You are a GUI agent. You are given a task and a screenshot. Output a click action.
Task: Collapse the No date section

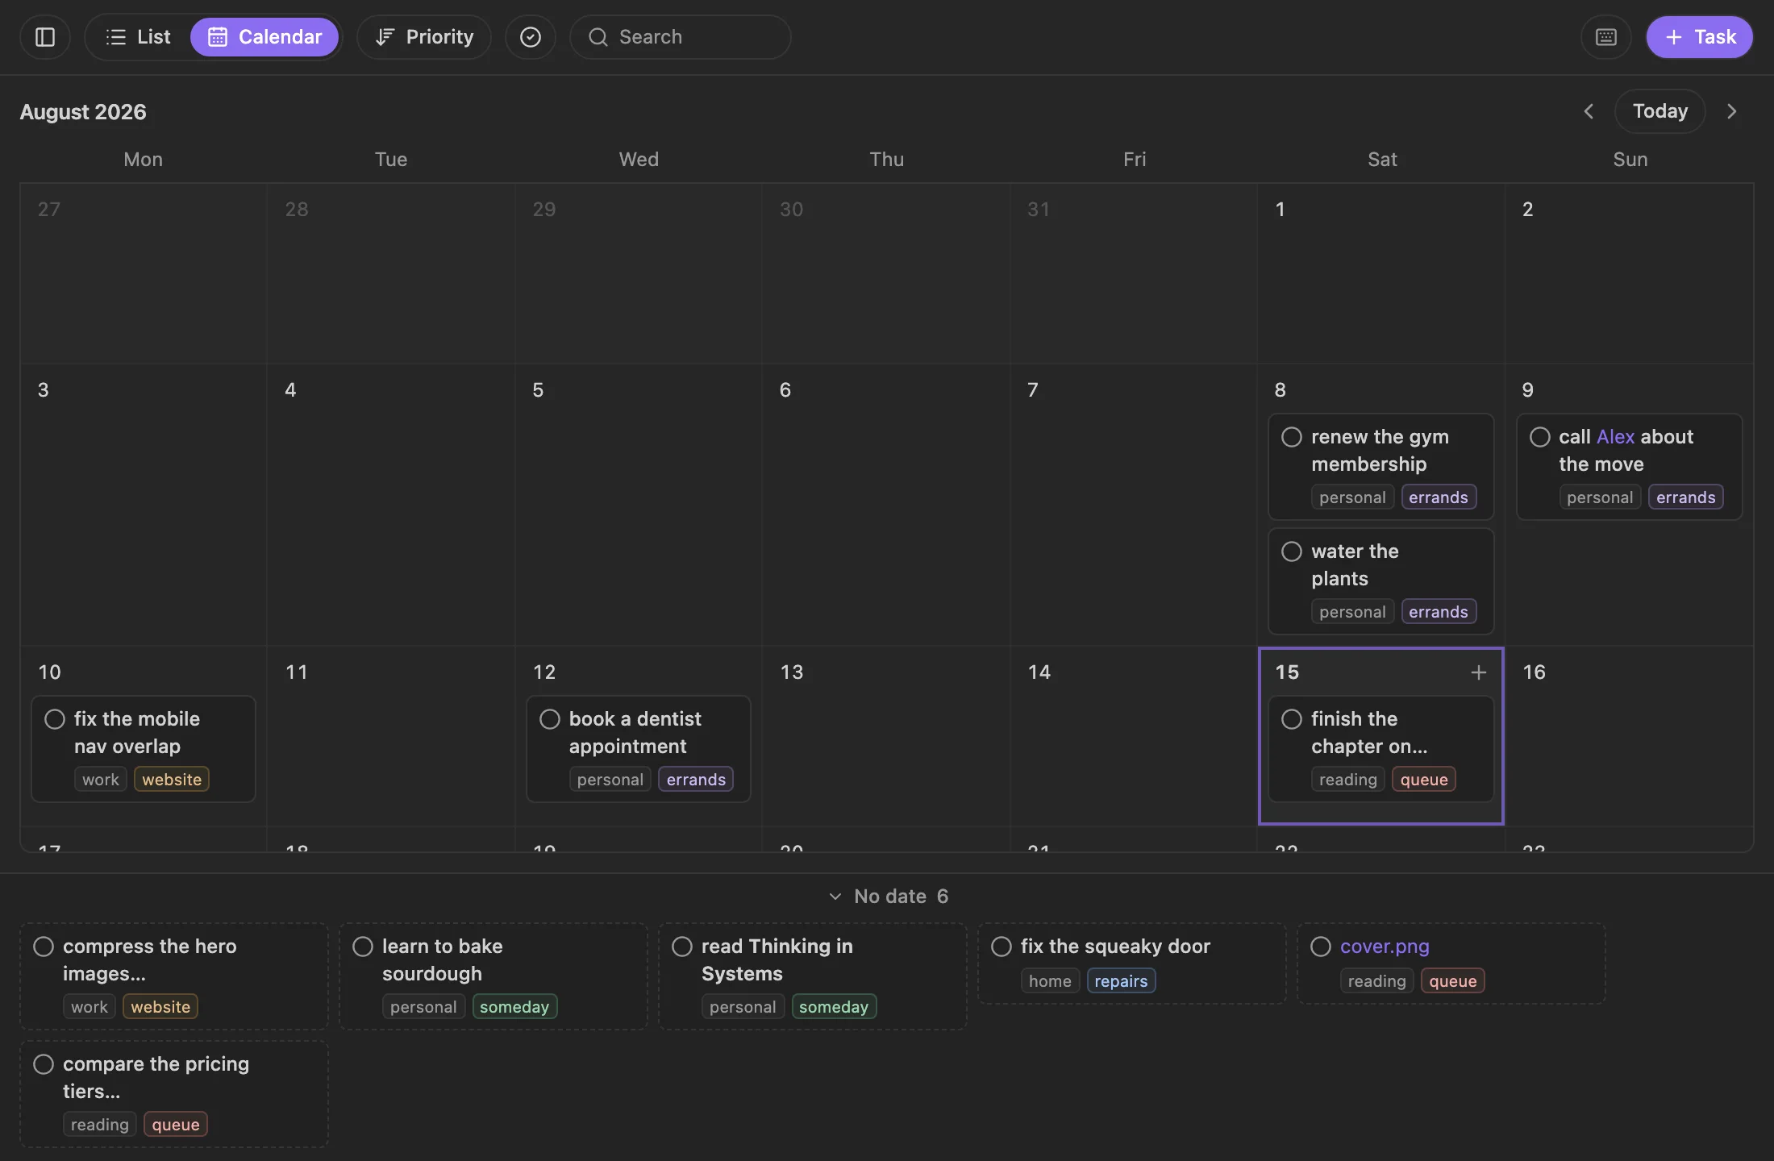887,897
